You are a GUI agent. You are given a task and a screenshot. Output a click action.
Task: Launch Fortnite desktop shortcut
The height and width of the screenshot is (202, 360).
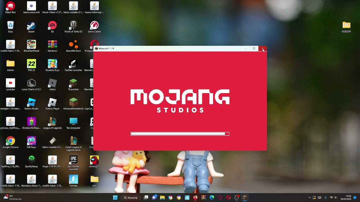pyautogui.click(x=73, y=181)
